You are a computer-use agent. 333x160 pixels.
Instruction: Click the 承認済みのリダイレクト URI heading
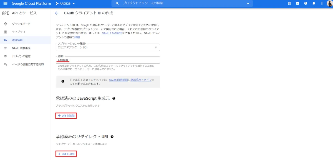pyautogui.click(x=82, y=137)
